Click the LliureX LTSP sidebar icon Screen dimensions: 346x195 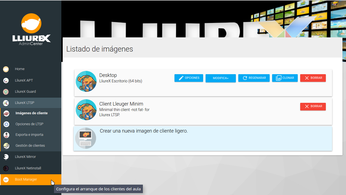[x=6, y=103]
